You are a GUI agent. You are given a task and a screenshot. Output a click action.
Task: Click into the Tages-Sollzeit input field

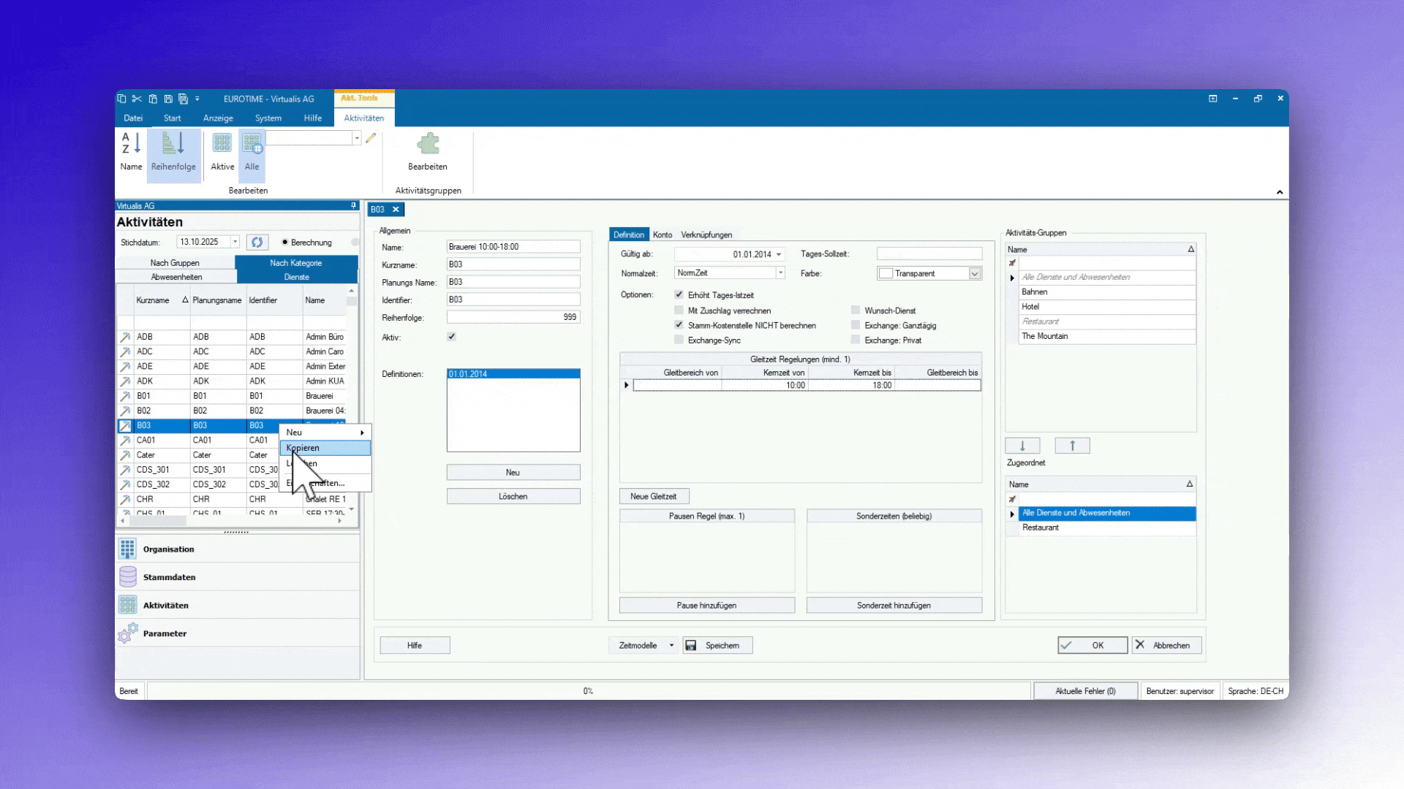click(929, 254)
